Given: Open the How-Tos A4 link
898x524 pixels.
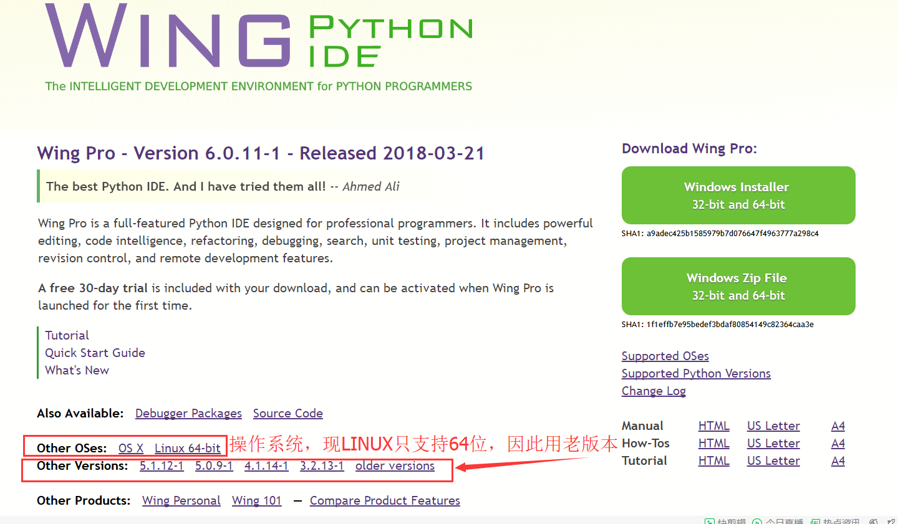Looking at the screenshot, I should pos(838,443).
